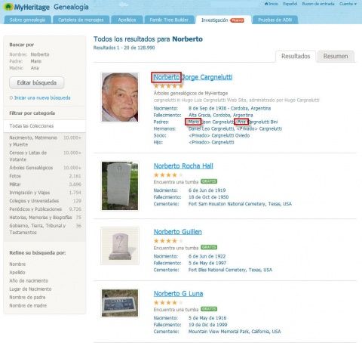Click Norberto Jorge Cargnelutti portrait photo

point(120,97)
